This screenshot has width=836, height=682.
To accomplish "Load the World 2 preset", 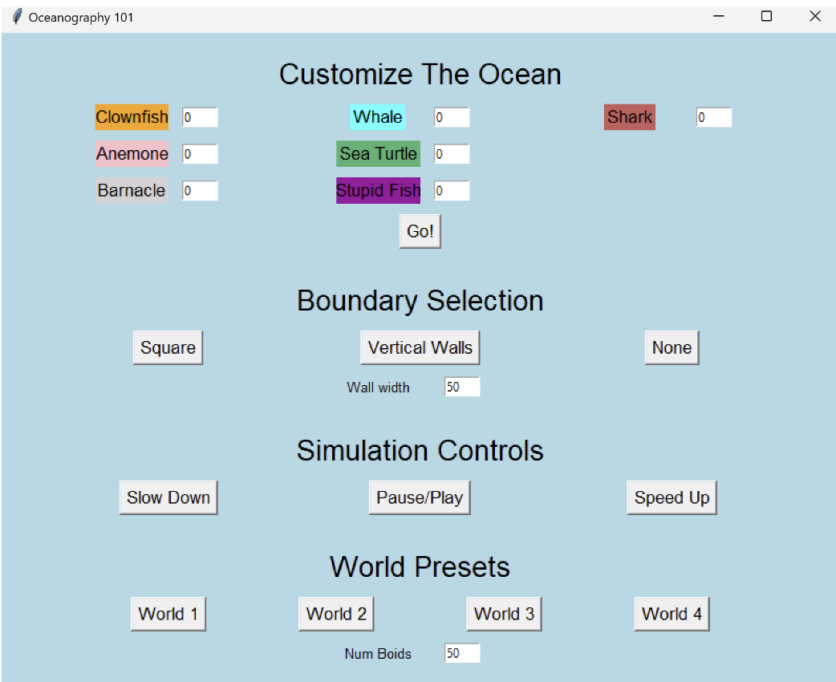I will pyautogui.click(x=336, y=614).
